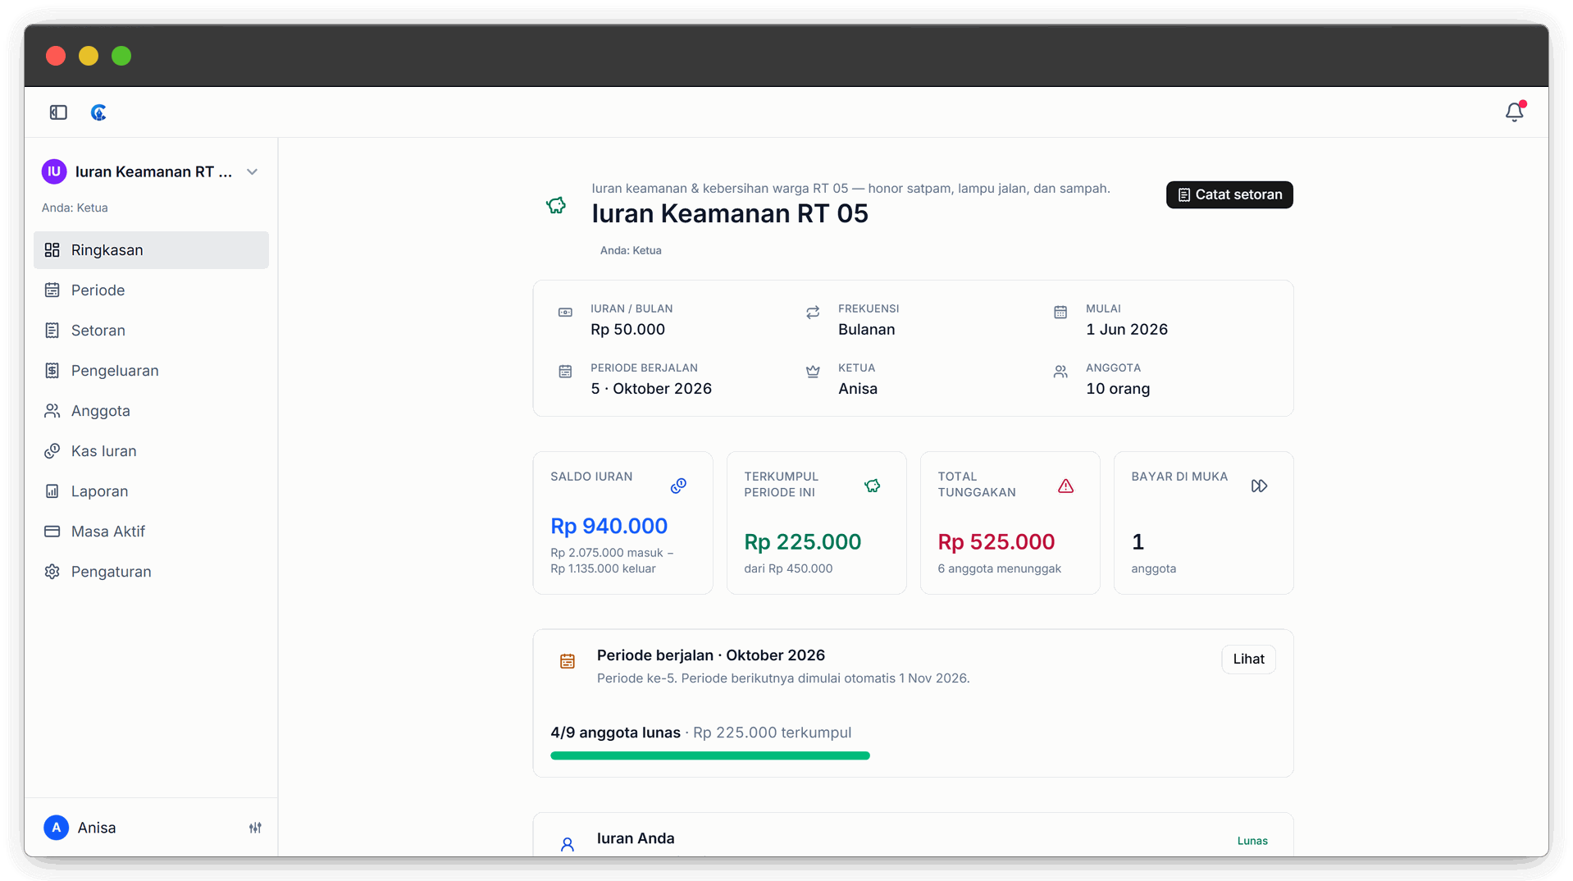Click the '4/9 anggota lunas' text
Image resolution: width=1573 pixels, height=881 pixels.
coord(615,733)
